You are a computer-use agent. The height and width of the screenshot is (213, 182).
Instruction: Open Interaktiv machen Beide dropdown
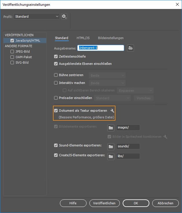(107, 83)
